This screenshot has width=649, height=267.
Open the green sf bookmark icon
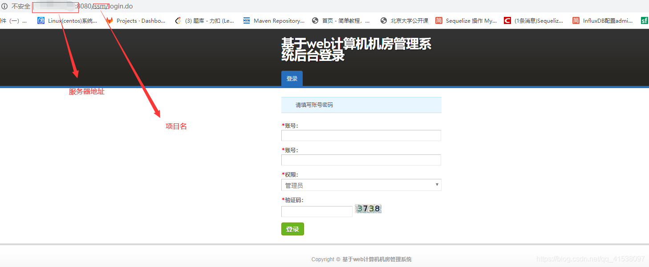click(x=644, y=20)
